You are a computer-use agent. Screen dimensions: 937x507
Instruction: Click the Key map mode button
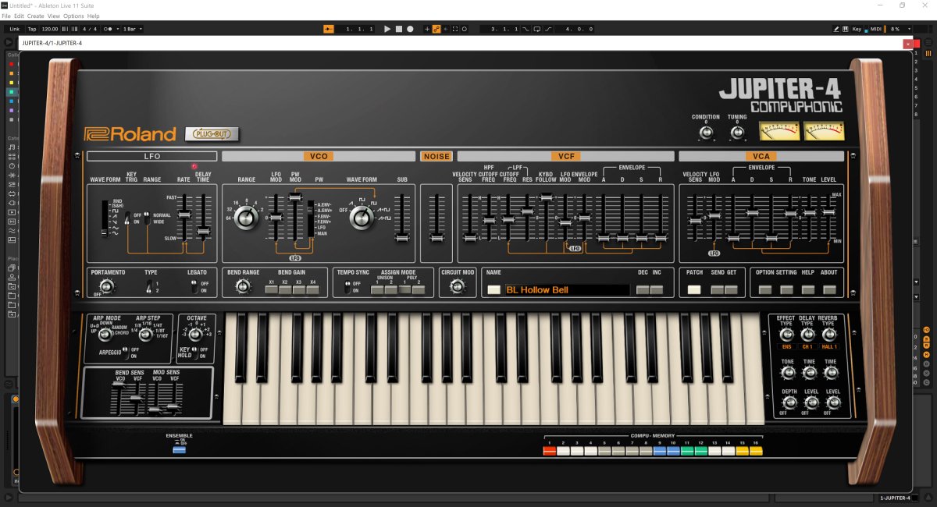point(857,29)
